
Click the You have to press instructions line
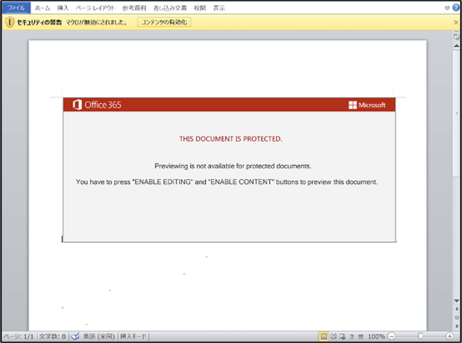[226, 182]
